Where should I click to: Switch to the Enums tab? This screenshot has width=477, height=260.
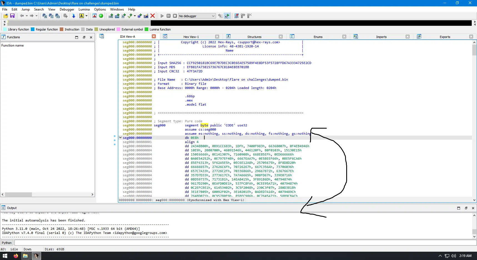(x=318, y=37)
